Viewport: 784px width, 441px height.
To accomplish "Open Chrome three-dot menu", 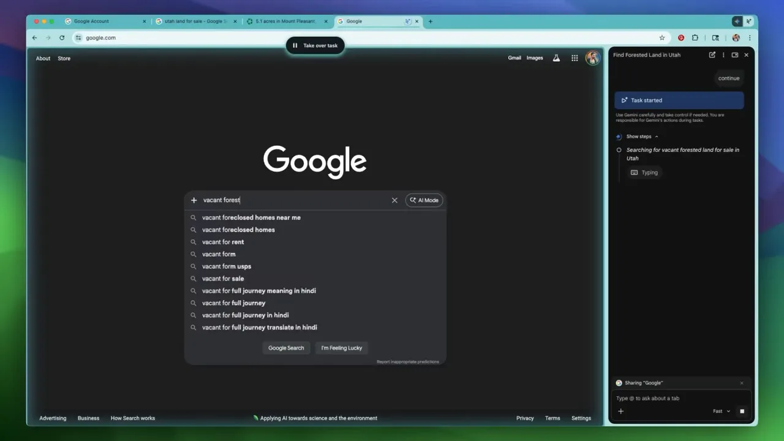I will pyautogui.click(x=750, y=38).
